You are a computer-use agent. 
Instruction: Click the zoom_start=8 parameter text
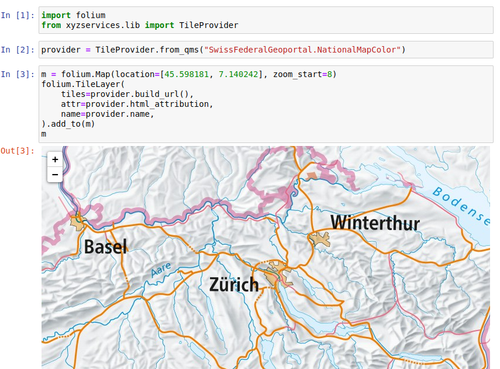point(302,74)
